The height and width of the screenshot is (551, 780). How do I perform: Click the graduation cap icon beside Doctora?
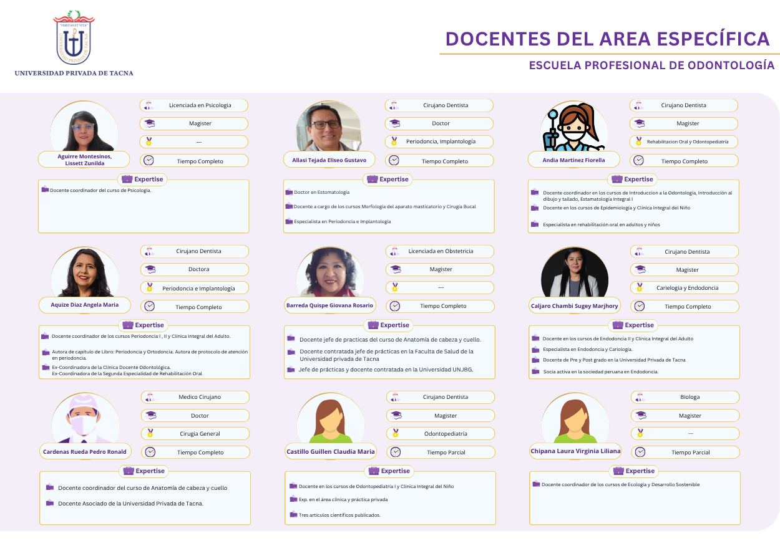pos(149,269)
